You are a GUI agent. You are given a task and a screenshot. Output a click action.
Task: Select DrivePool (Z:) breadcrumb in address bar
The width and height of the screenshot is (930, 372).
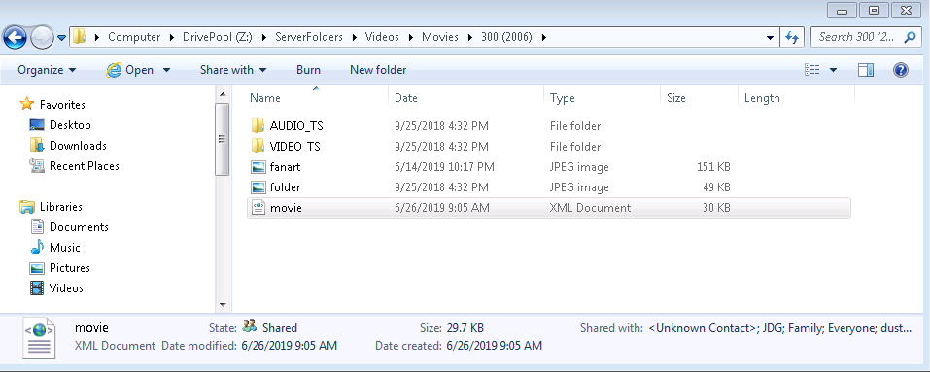217,37
